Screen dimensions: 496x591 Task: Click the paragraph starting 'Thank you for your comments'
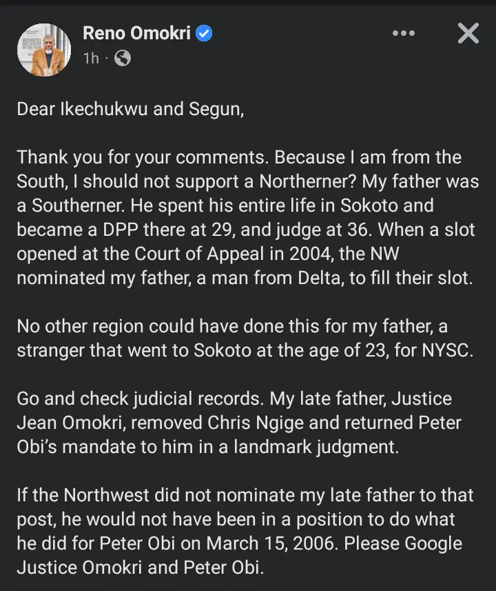[248, 217]
